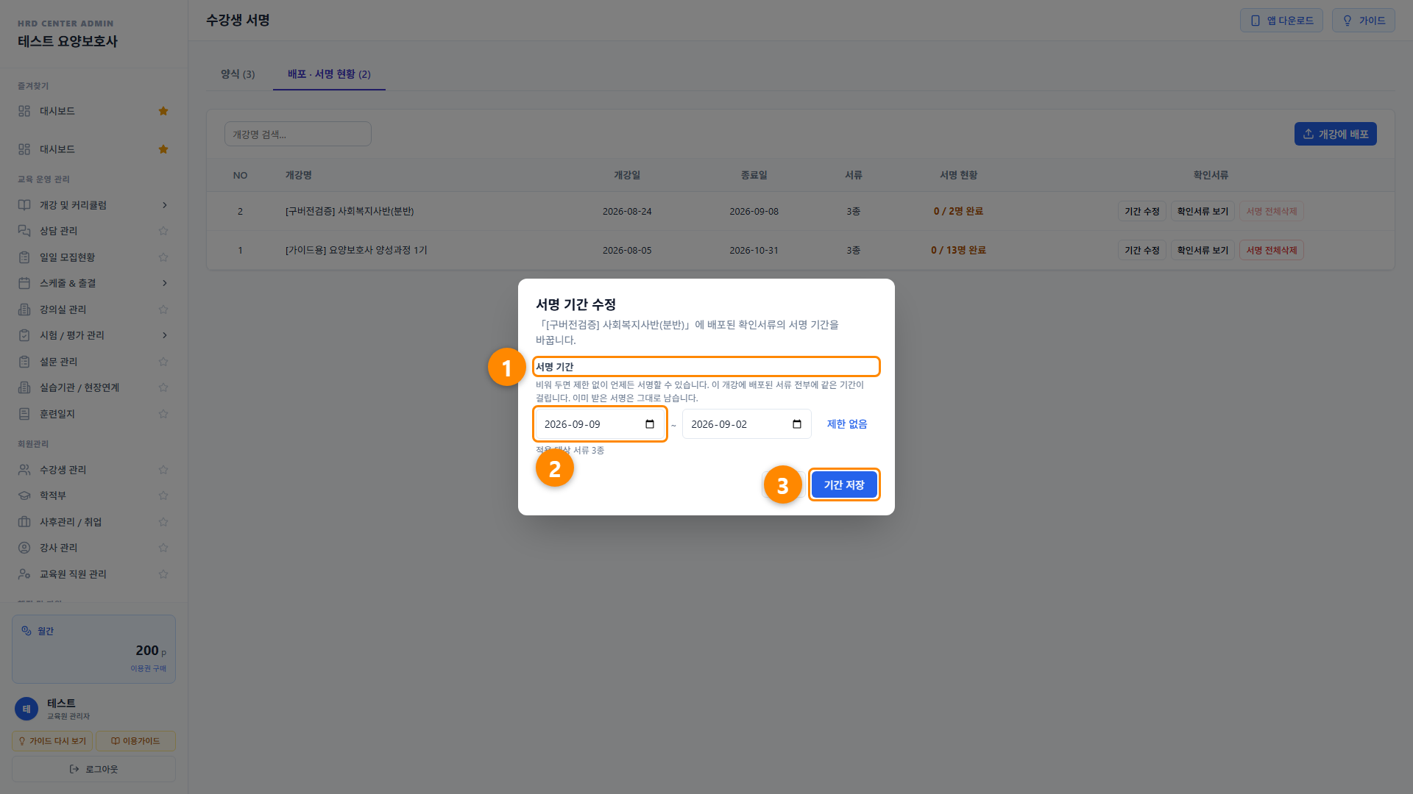Click 이용권 구매 link
The height and width of the screenshot is (794, 1413).
(148, 668)
